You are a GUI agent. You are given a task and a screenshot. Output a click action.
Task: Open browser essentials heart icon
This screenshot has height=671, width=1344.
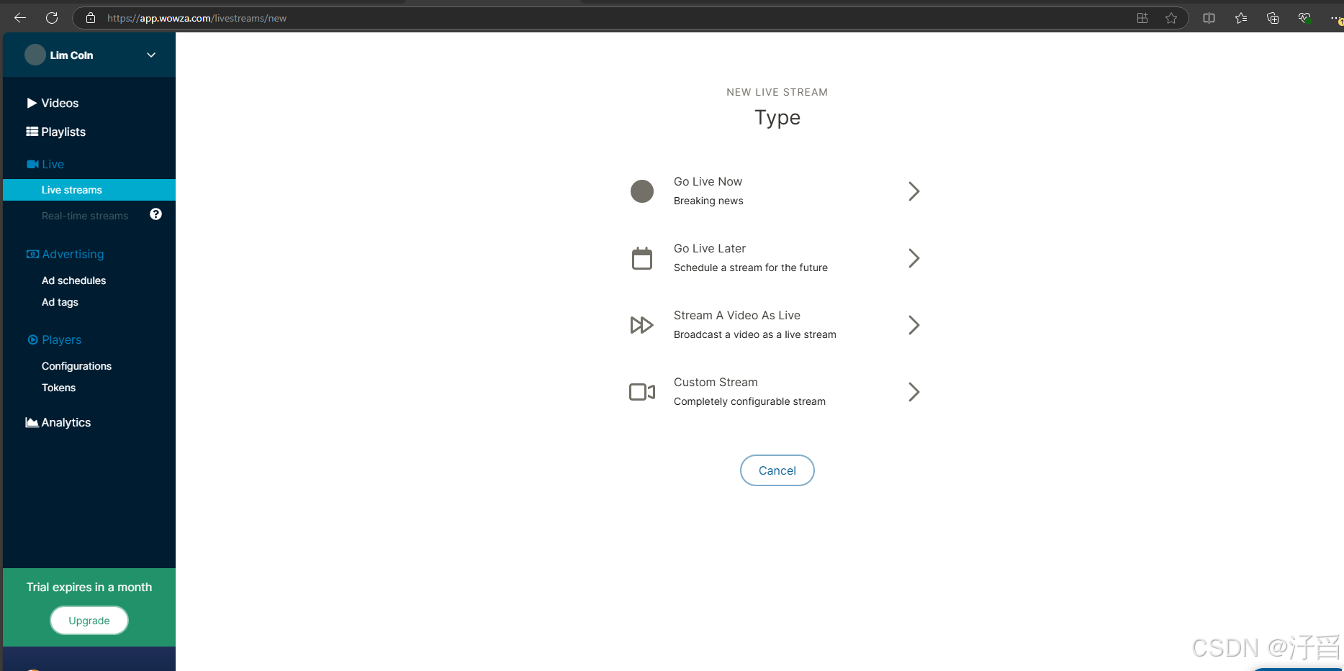click(1304, 18)
